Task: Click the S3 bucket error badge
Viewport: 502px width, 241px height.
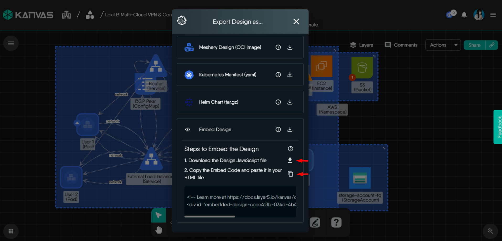Action: coord(352,77)
